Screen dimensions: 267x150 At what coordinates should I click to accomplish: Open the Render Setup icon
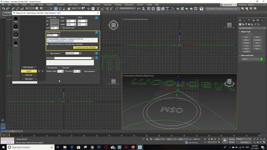(182, 8)
